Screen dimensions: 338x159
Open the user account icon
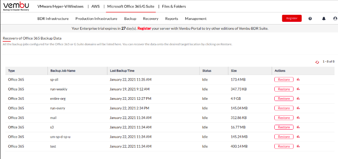[x=335, y=19]
